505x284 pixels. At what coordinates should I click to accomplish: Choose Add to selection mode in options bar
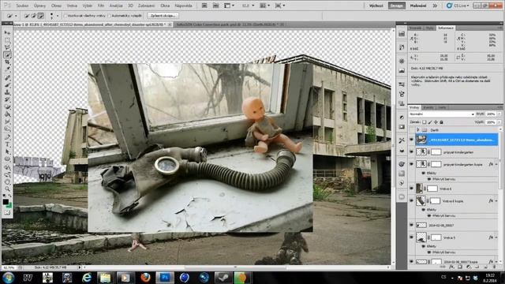click(33, 16)
